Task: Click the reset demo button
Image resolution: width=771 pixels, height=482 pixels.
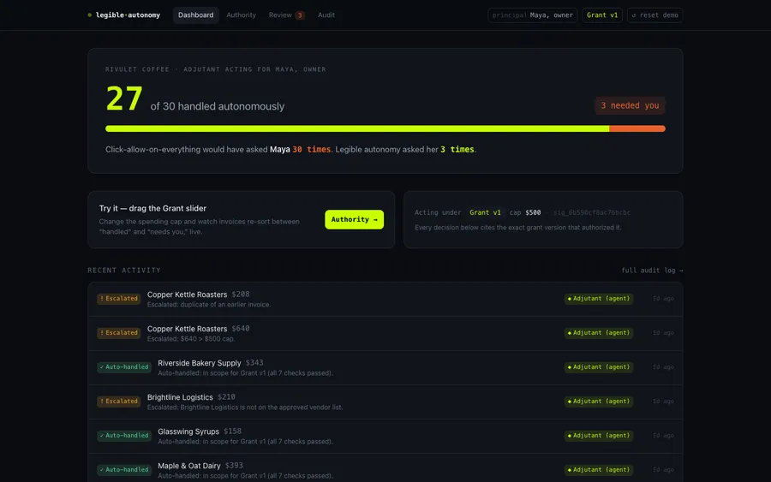Action: pos(654,15)
